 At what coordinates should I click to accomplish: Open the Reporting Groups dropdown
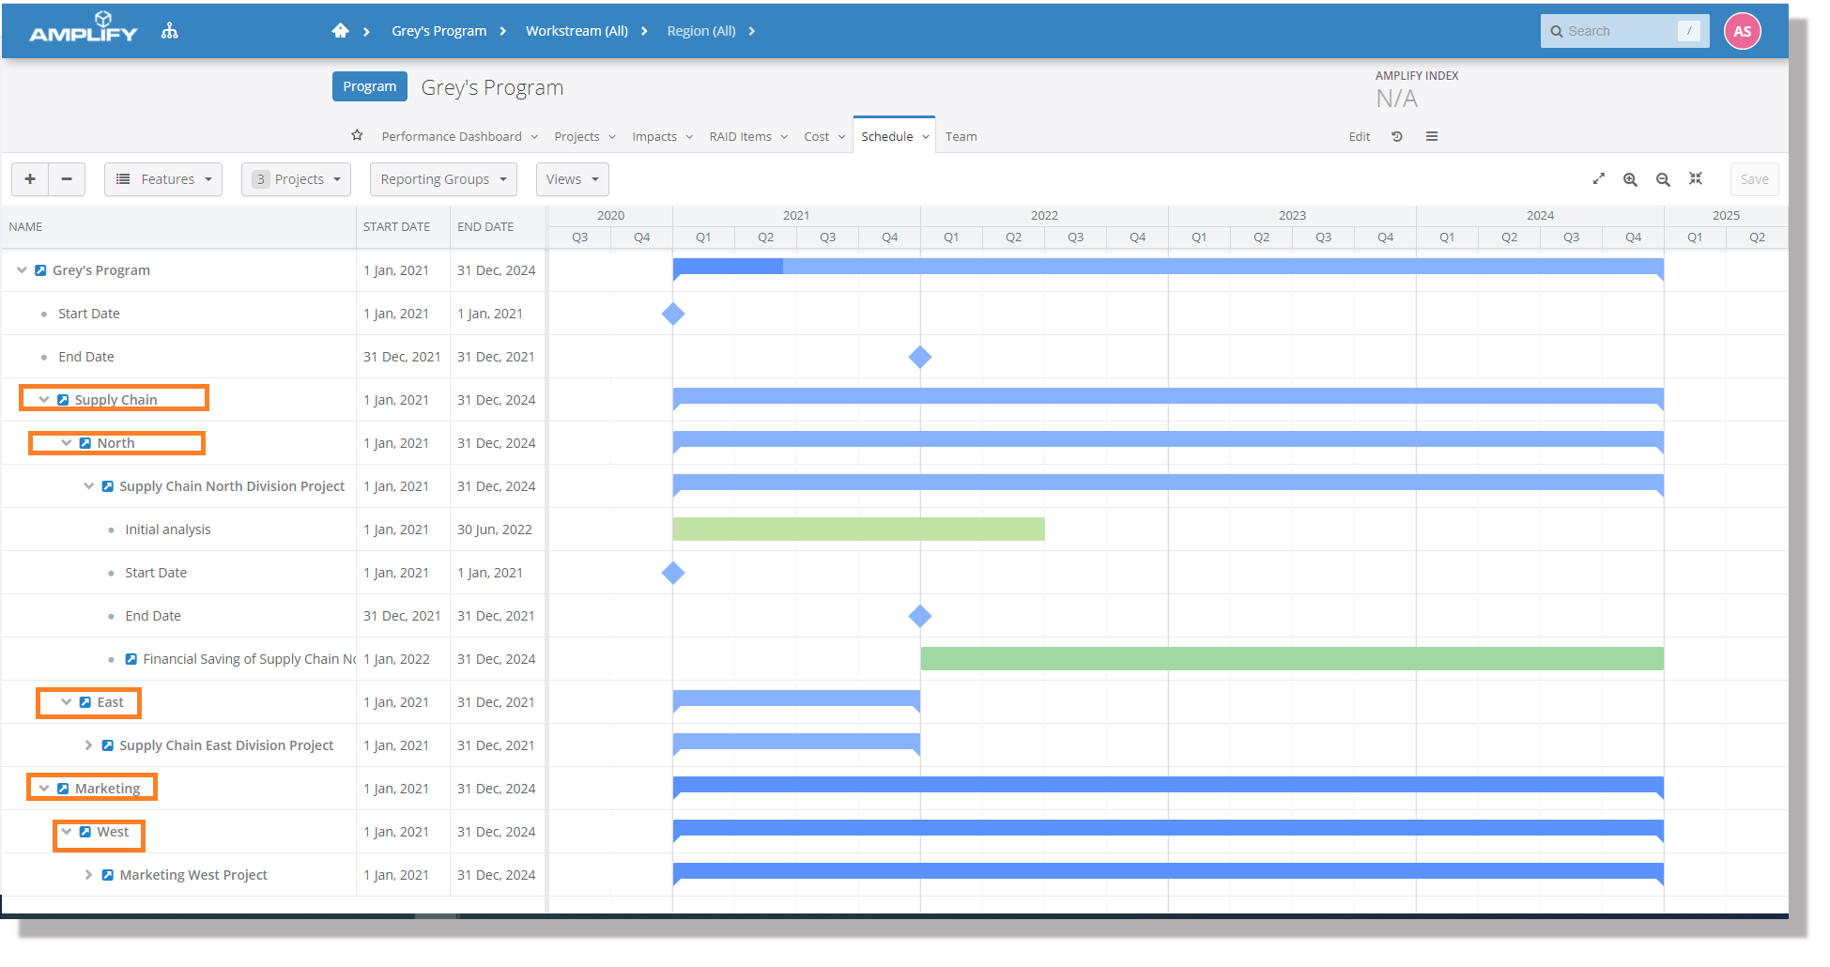click(443, 179)
